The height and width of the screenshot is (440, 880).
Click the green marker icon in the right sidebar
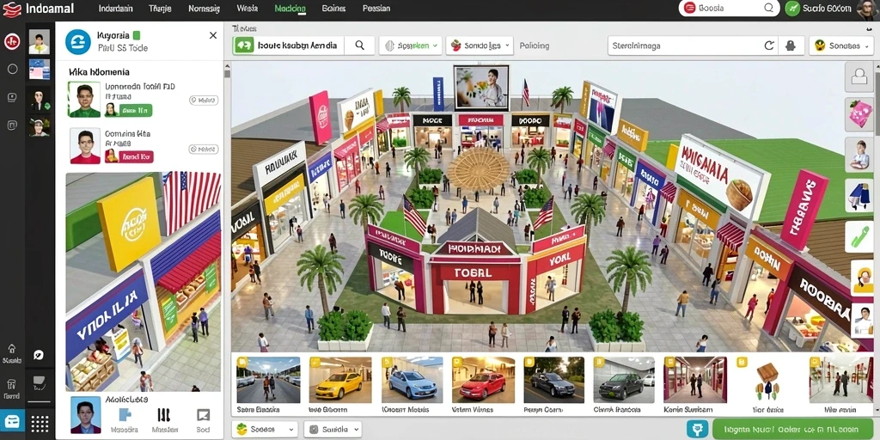pyautogui.click(x=859, y=235)
